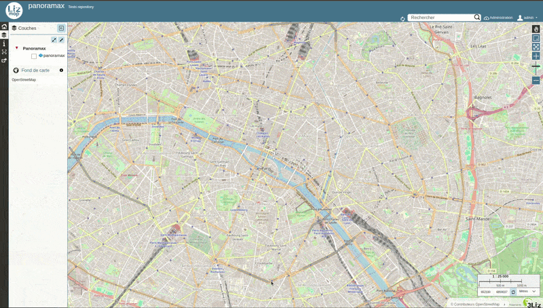Open the share permalink sidebar icon
Image resolution: width=543 pixels, height=308 pixels.
4,60
